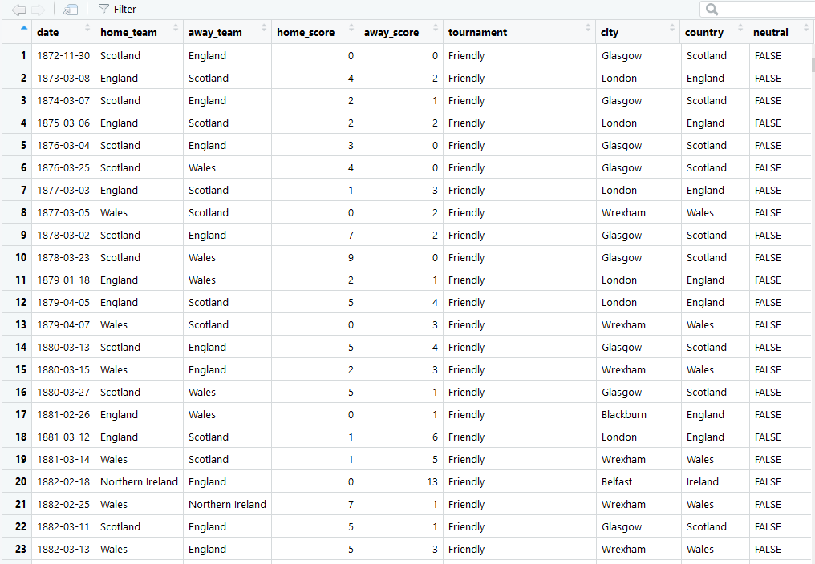This screenshot has width=815, height=564.
Task: Select the Blackburn city cell
Action: [622, 415]
